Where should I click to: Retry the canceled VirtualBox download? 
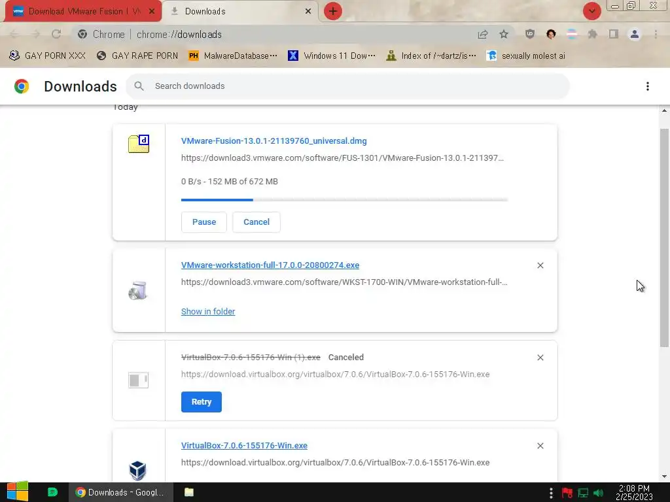pyautogui.click(x=202, y=402)
